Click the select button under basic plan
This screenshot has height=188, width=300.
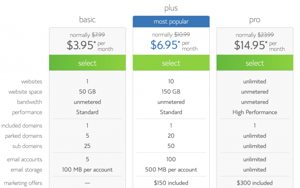[x=87, y=63]
